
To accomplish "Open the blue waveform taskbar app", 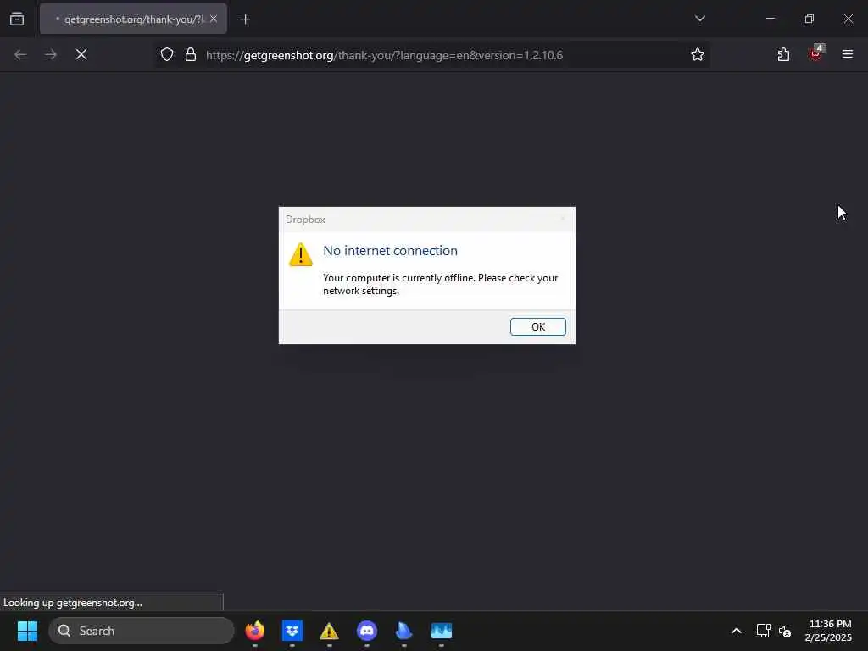I will (441, 631).
